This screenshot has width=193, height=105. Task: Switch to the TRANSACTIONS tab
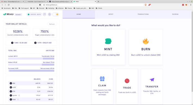(143, 14)
